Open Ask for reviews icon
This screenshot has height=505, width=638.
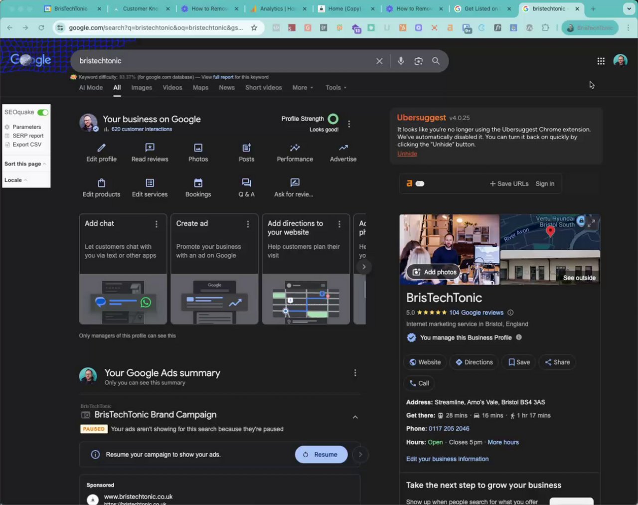(x=295, y=182)
